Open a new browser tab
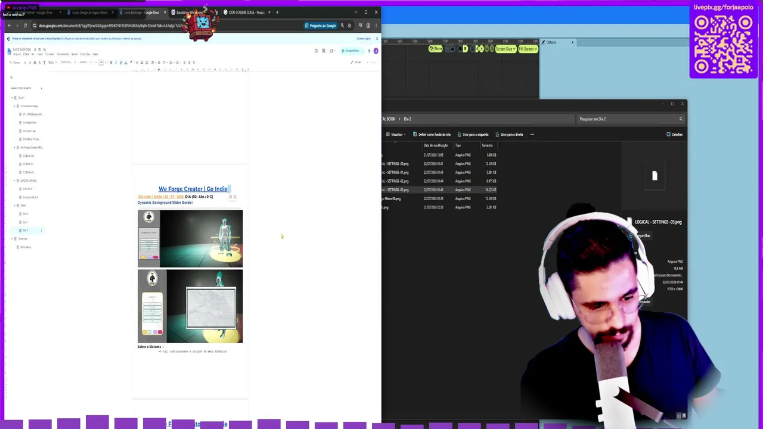The width and height of the screenshot is (763, 429). click(277, 13)
